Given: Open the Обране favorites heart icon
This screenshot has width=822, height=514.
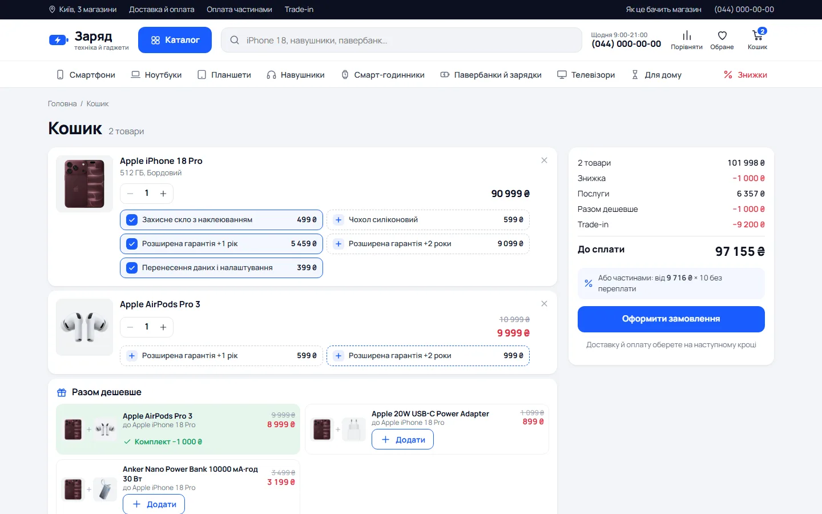Looking at the screenshot, I should (722, 40).
